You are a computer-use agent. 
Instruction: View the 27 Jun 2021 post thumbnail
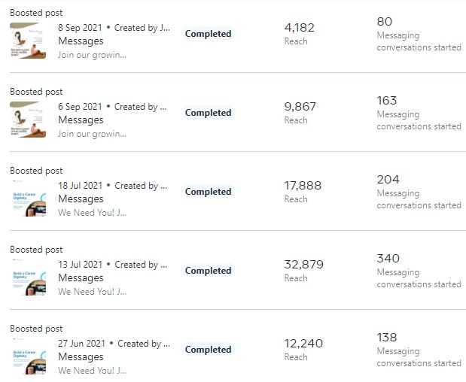pyautogui.click(x=28, y=356)
